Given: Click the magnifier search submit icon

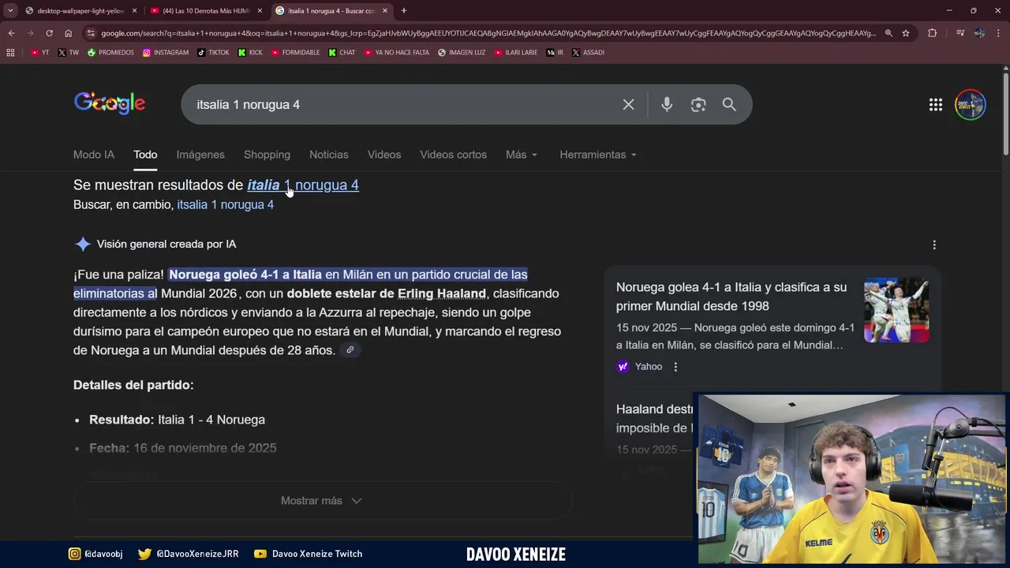Looking at the screenshot, I should 729,104.
